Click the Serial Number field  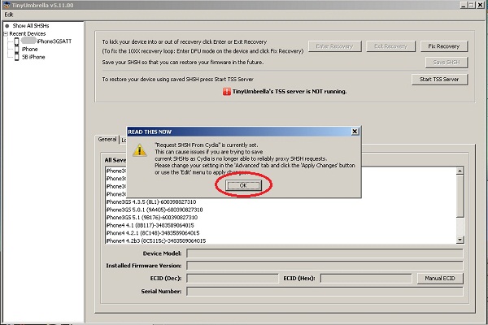(325, 292)
